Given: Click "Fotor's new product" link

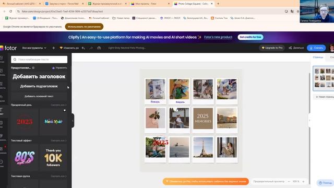Looking at the screenshot, I should [218, 37].
